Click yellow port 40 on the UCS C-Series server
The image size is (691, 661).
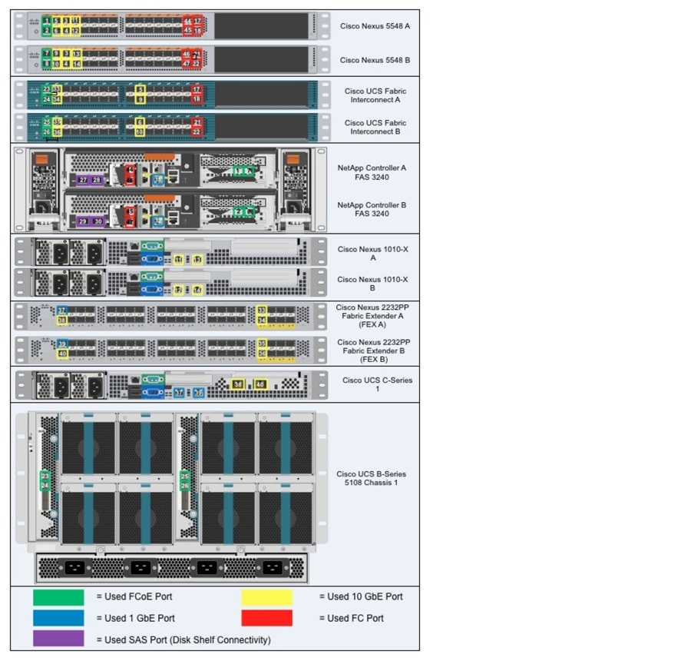tap(260, 384)
